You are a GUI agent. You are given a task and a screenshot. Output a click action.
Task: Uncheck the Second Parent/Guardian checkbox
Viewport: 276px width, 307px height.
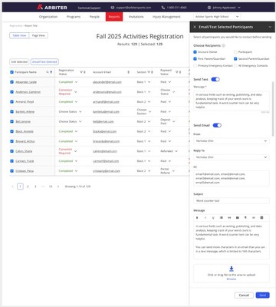[x=235, y=59]
